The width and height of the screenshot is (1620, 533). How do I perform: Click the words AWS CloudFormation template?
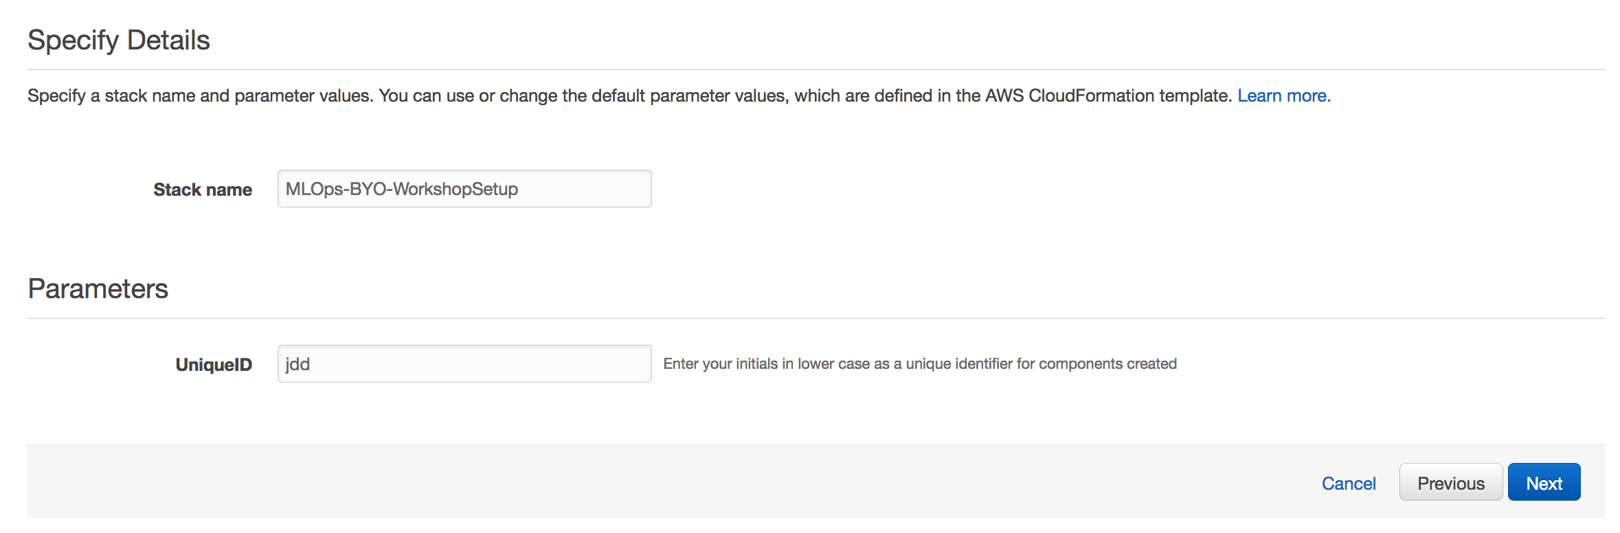tap(1107, 95)
